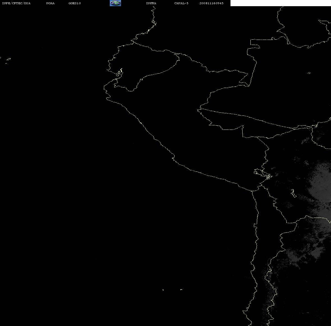
Task: Click the CPTEC logo in header
Action: click(115, 3)
